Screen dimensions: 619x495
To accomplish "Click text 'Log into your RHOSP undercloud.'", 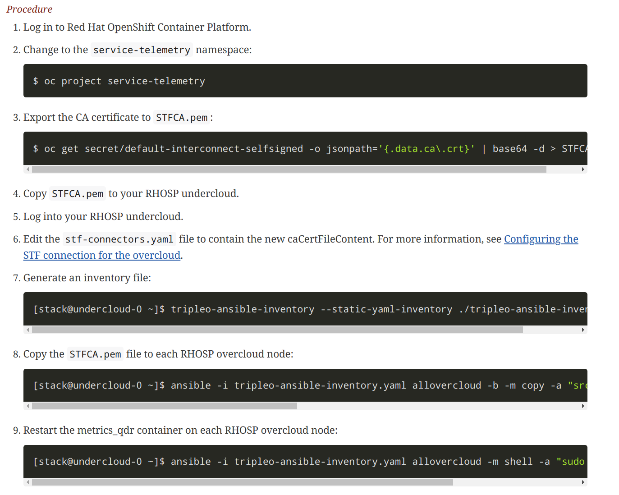I will (103, 216).
